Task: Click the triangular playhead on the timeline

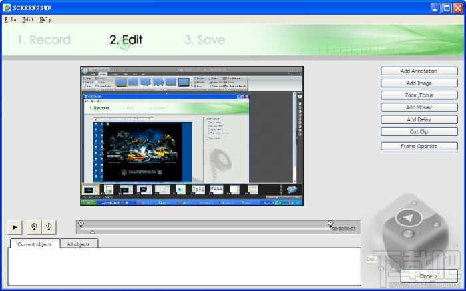Action: click(x=93, y=232)
